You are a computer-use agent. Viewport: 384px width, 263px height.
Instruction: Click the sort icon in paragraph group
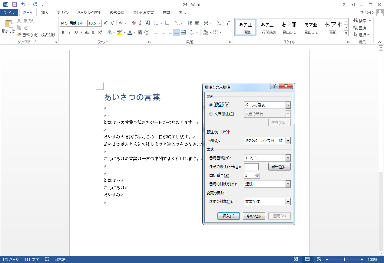(x=219, y=23)
